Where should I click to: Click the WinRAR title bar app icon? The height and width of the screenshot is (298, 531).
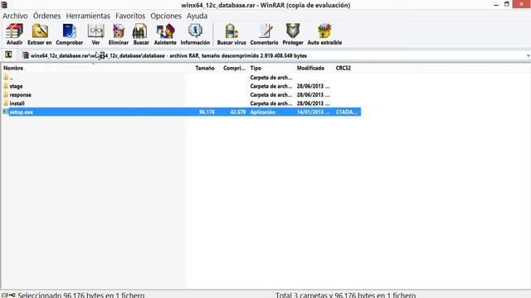(x=4, y=5)
